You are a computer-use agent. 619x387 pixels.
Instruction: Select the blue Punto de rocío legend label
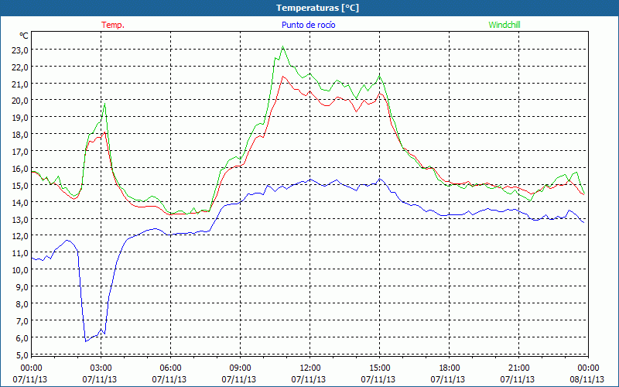click(x=308, y=25)
